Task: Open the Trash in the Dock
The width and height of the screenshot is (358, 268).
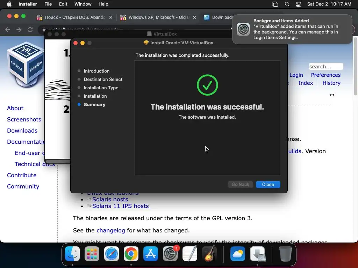Action: click(x=285, y=254)
